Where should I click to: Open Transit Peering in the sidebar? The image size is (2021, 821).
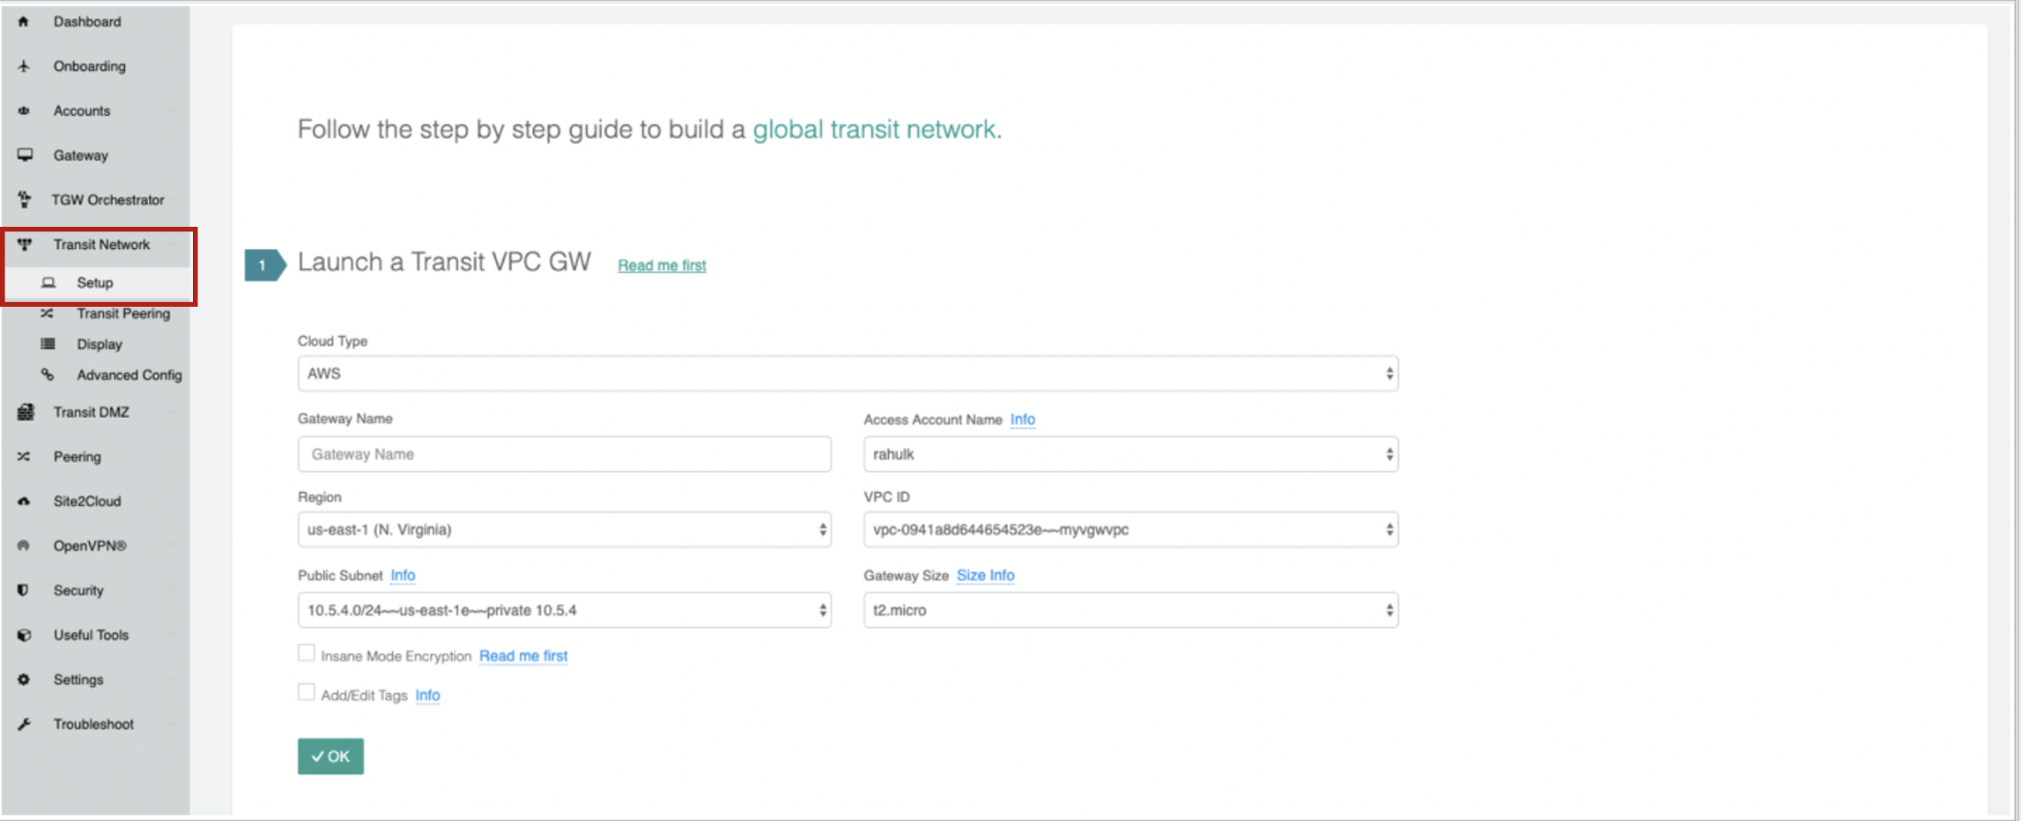[123, 314]
